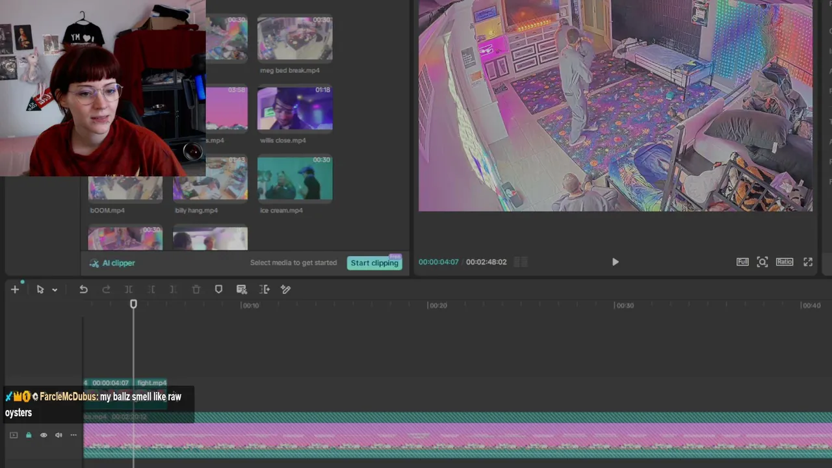Click the meg bed break.mp4 file name

290,70
